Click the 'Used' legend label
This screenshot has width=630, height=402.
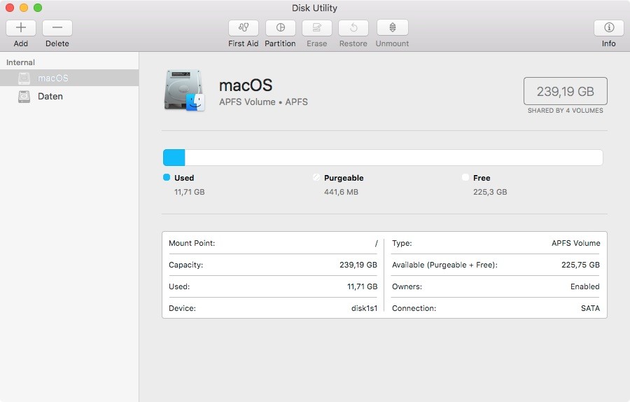pos(184,178)
